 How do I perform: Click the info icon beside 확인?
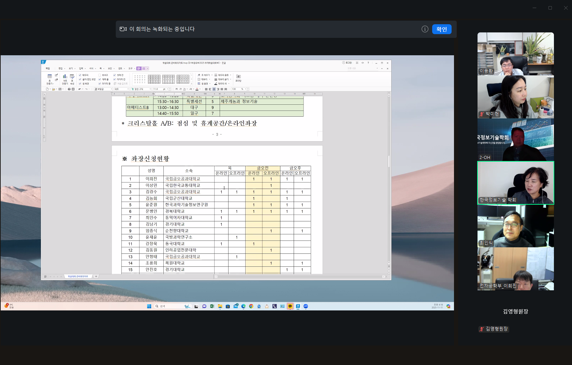[x=425, y=29]
